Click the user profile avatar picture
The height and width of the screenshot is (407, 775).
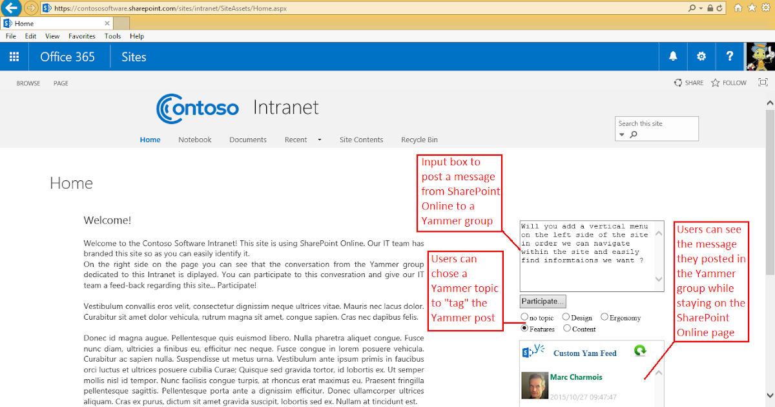point(760,57)
